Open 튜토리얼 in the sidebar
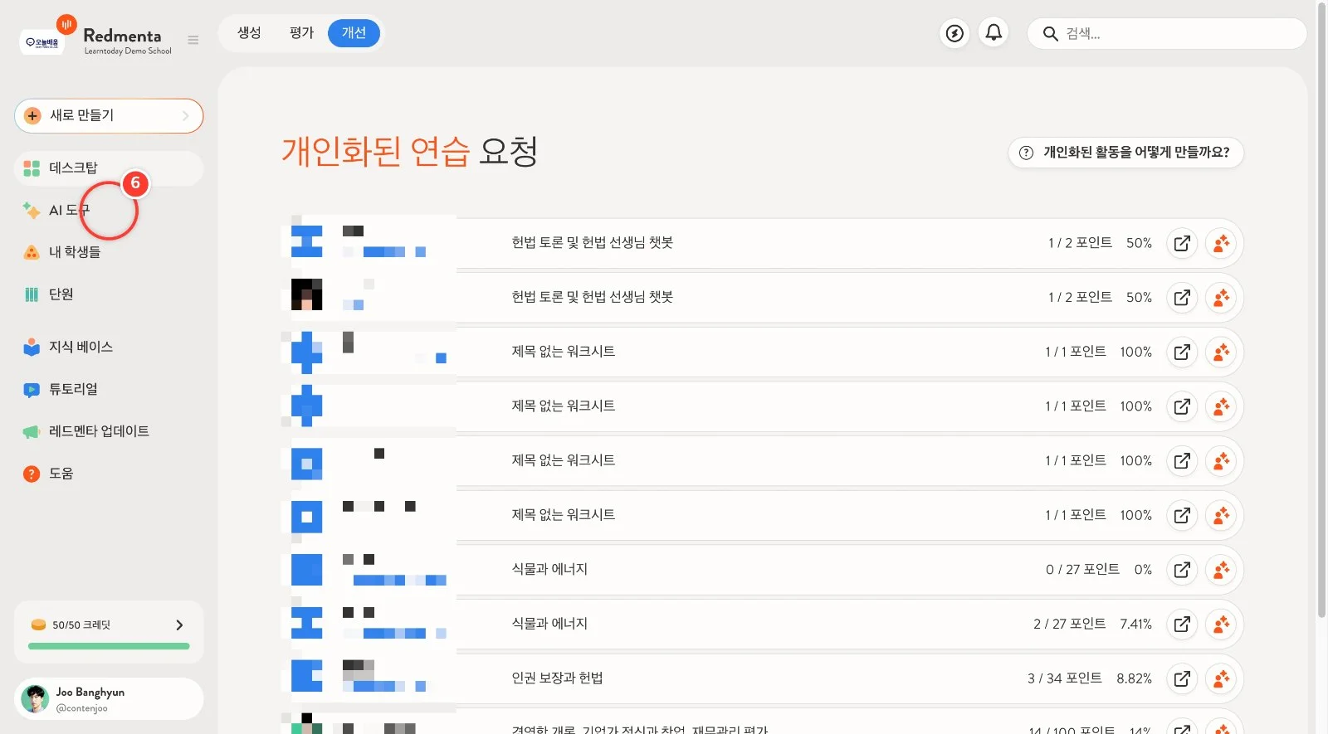 click(109, 389)
